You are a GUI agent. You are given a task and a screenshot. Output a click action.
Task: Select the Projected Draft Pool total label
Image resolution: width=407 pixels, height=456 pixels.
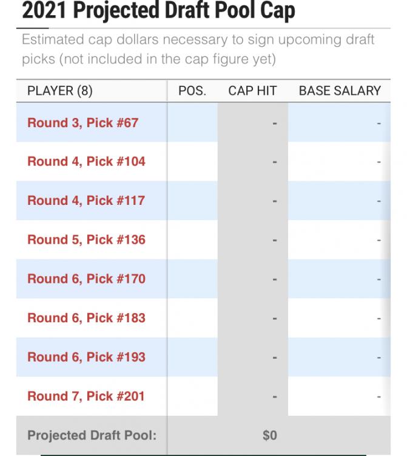(92, 435)
